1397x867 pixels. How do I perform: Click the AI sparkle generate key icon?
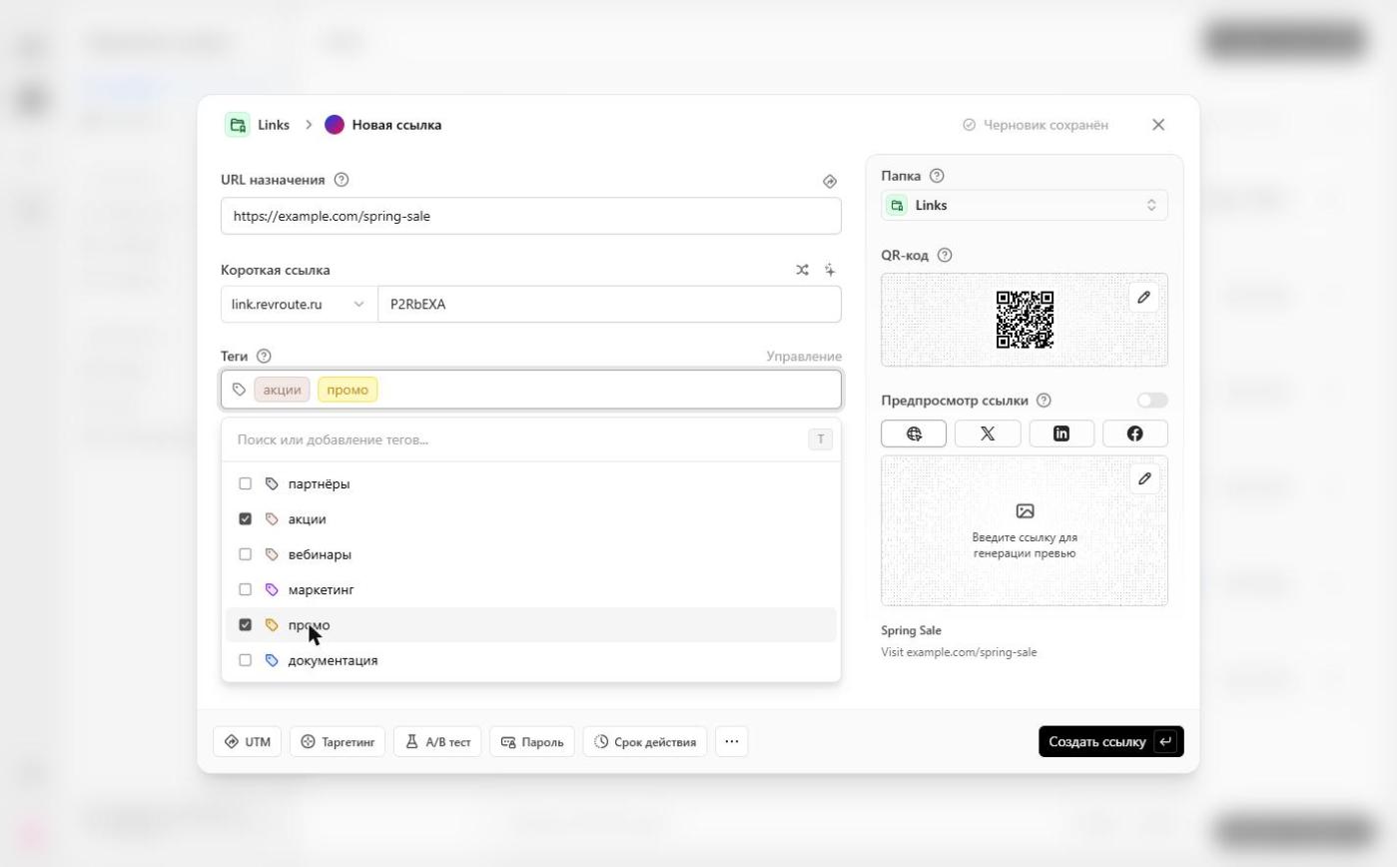point(830,270)
